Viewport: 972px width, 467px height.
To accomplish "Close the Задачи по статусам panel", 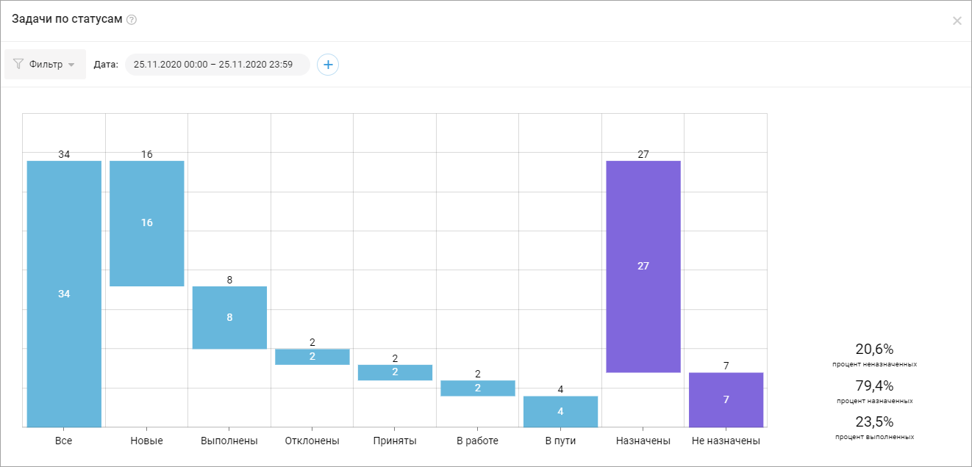I will pyautogui.click(x=957, y=21).
